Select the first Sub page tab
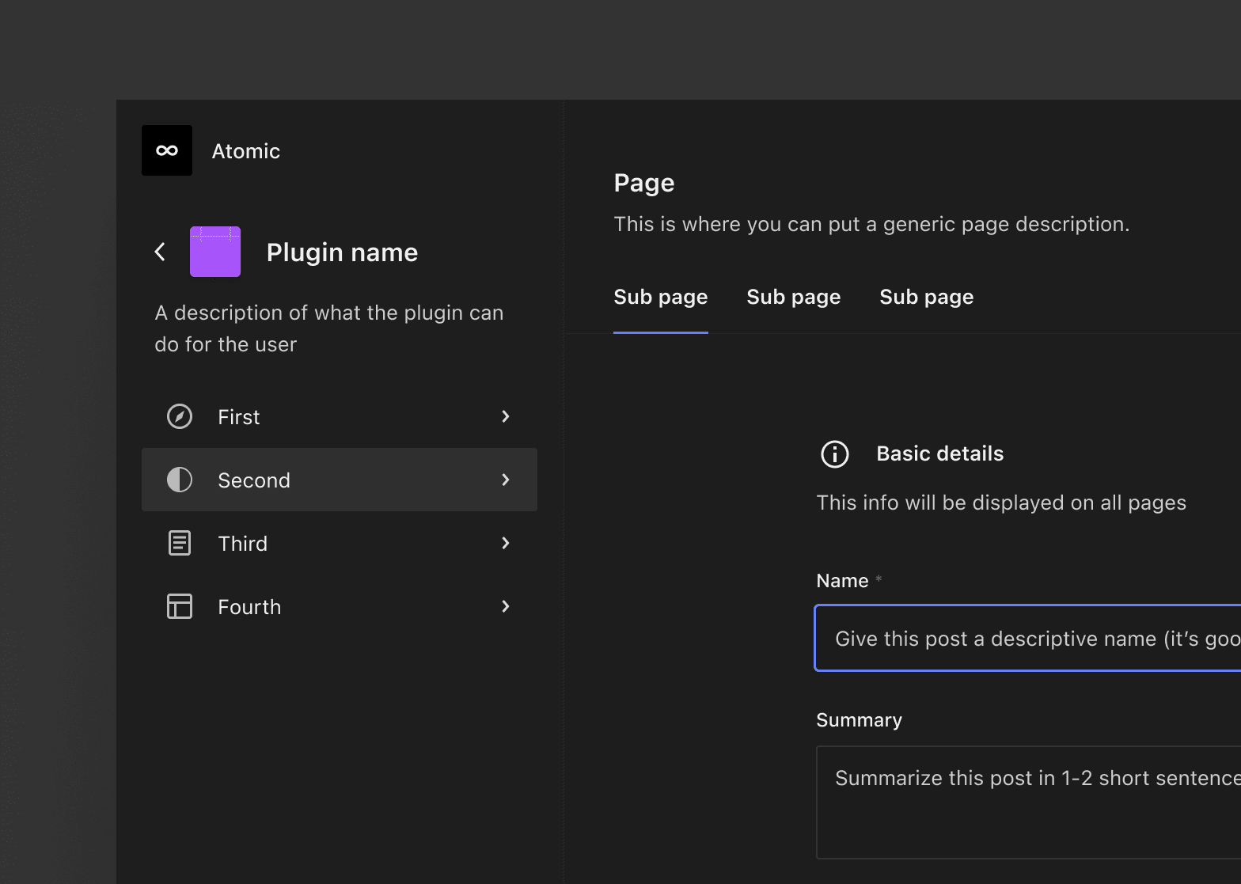Viewport: 1241px width, 884px height. click(661, 298)
